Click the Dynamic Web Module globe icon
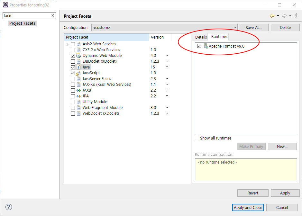 pos(78,56)
